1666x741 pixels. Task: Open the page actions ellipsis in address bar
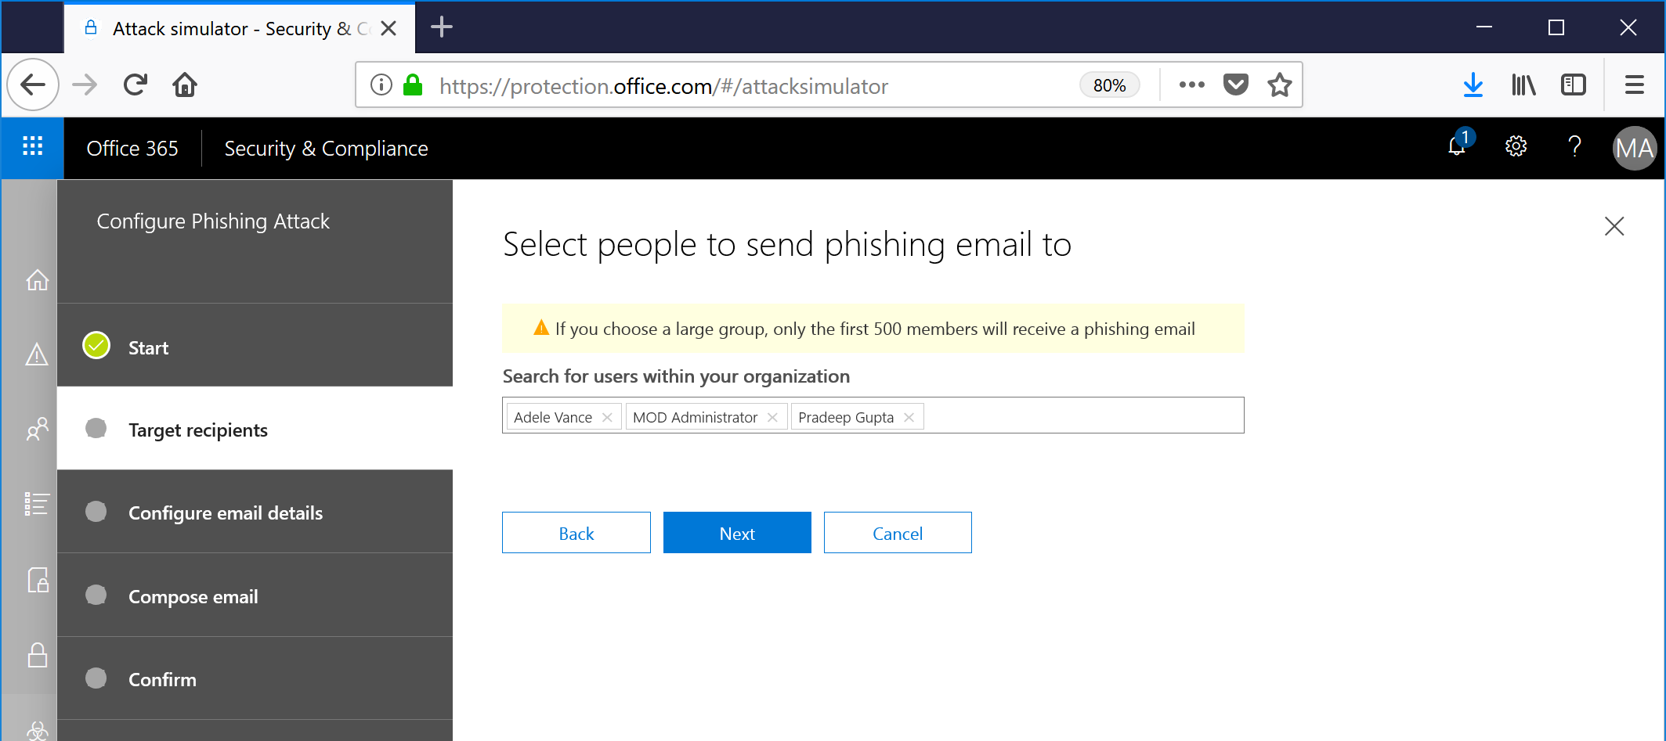point(1191,85)
